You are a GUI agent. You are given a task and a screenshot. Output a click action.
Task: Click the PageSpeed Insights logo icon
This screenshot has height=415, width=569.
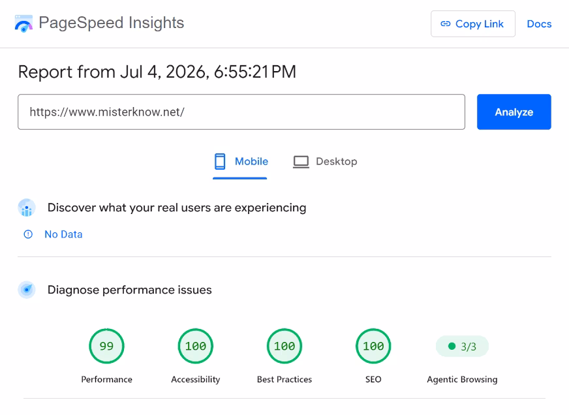tap(23, 23)
